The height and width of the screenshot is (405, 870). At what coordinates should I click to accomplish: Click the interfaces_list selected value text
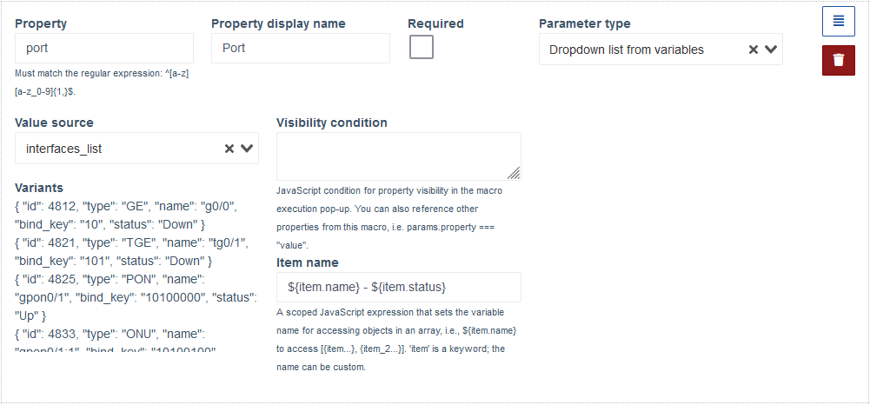(x=63, y=149)
